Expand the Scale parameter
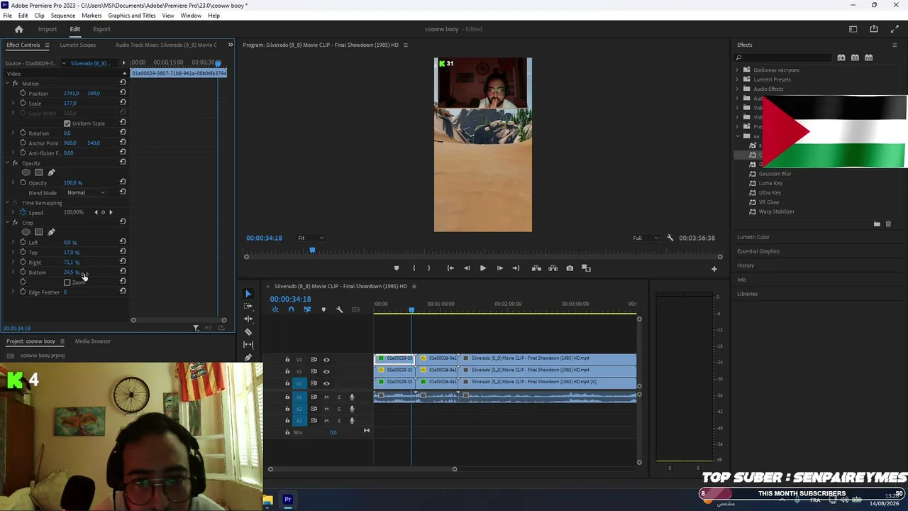This screenshot has height=511, width=908. tap(13, 103)
